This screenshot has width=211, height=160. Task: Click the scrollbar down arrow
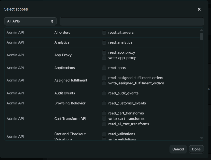pos(201,138)
